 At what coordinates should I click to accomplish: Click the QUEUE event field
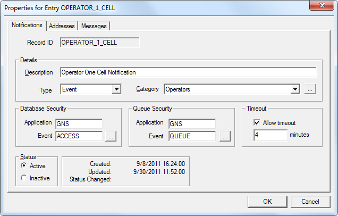(192, 136)
